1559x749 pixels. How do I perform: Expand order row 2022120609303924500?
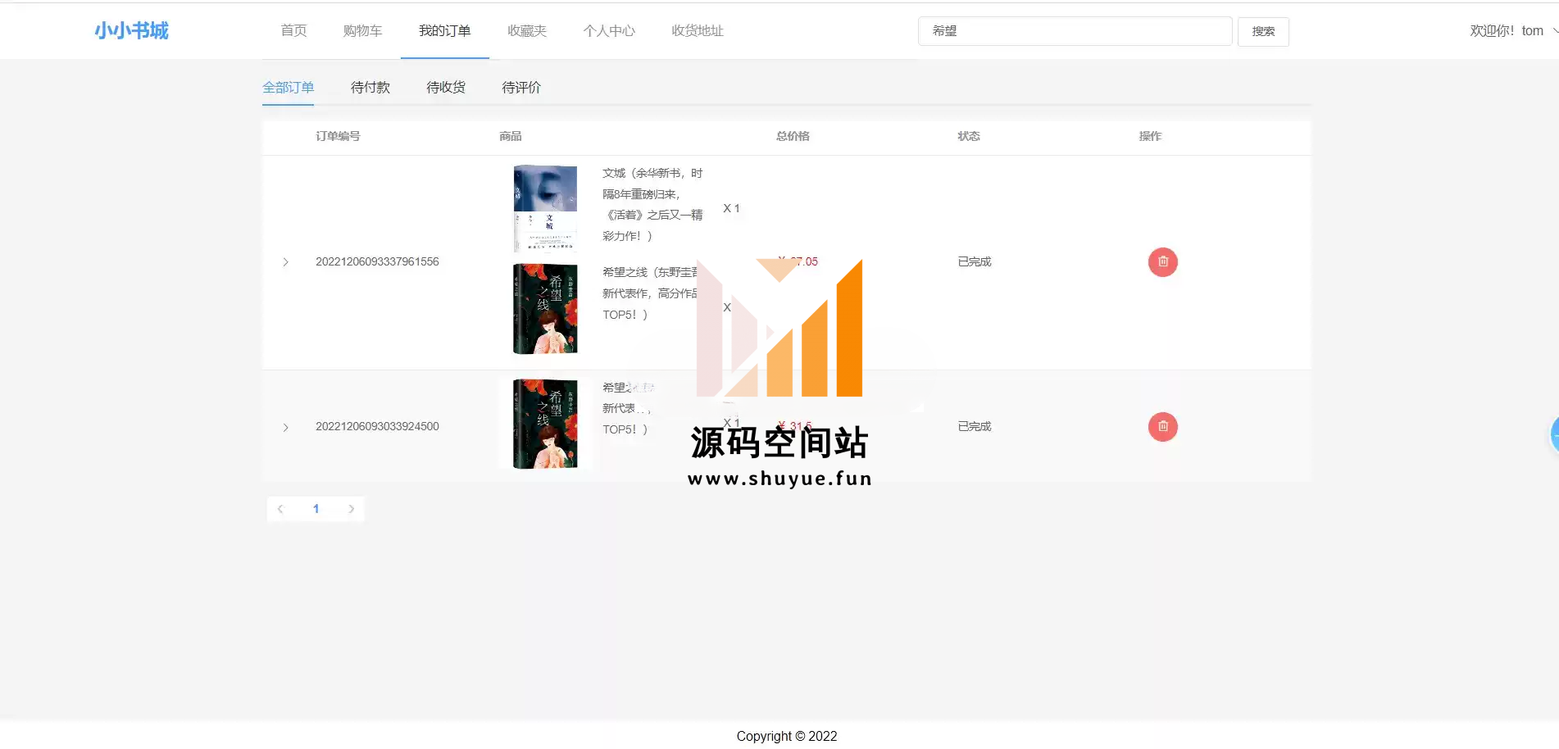[x=285, y=427]
